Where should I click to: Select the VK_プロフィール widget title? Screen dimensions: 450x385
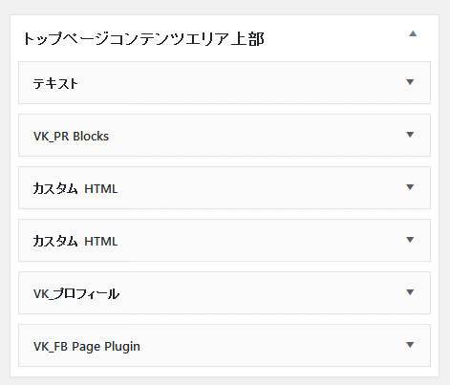pos(76,293)
